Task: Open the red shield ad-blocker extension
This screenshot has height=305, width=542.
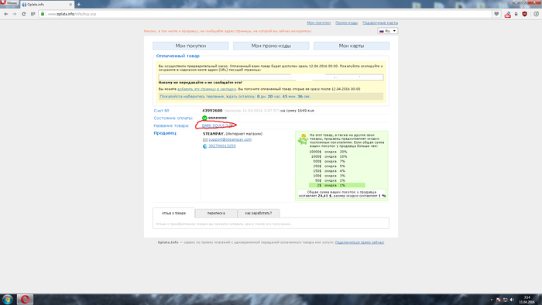Action: point(524,14)
